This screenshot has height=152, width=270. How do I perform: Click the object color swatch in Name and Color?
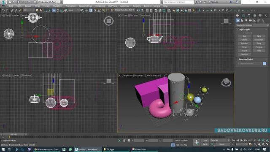(x=265, y=64)
